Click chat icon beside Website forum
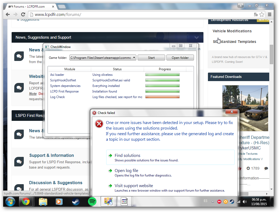 [x=19, y=88]
